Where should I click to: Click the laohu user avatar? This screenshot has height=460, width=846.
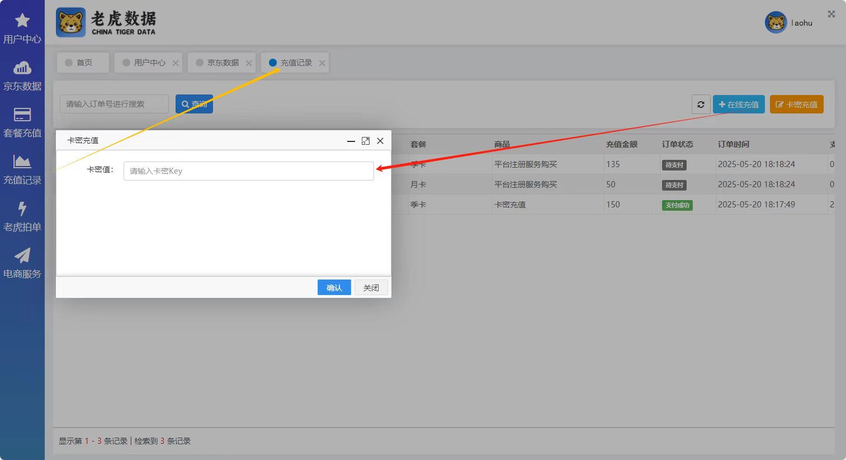pos(776,23)
